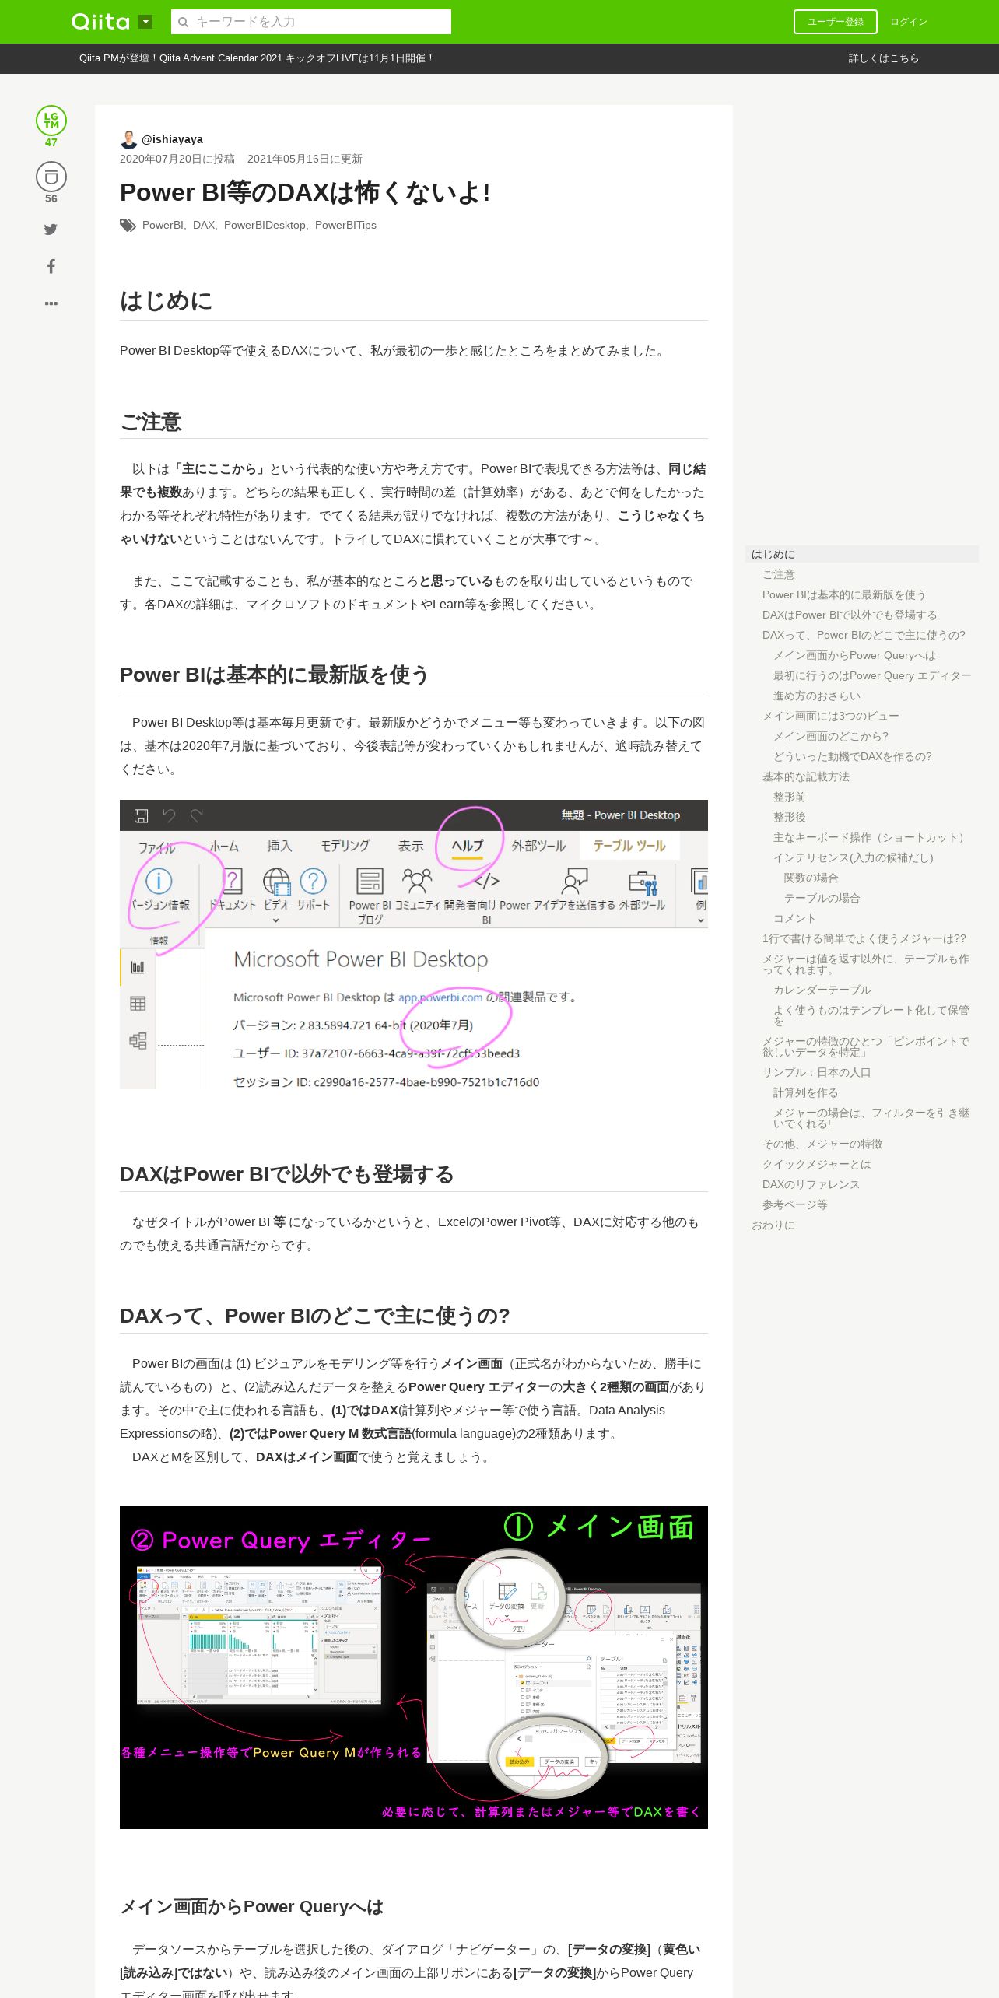The width and height of the screenshot is (999, 1998).
Task: Go to 1行で書ける簡単でよく使うメジャーは?? TOC entry
Action: coord(864,938)
